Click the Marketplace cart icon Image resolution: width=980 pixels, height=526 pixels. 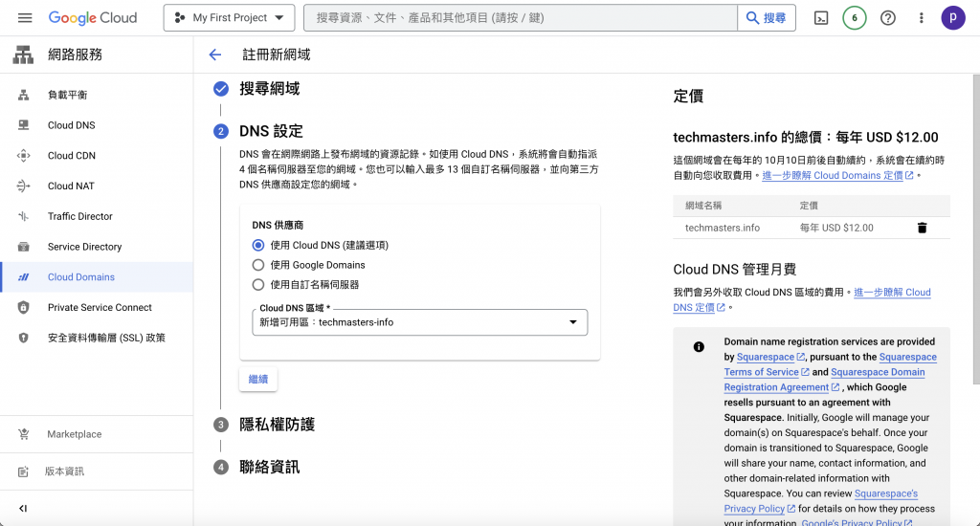point(23,434)
